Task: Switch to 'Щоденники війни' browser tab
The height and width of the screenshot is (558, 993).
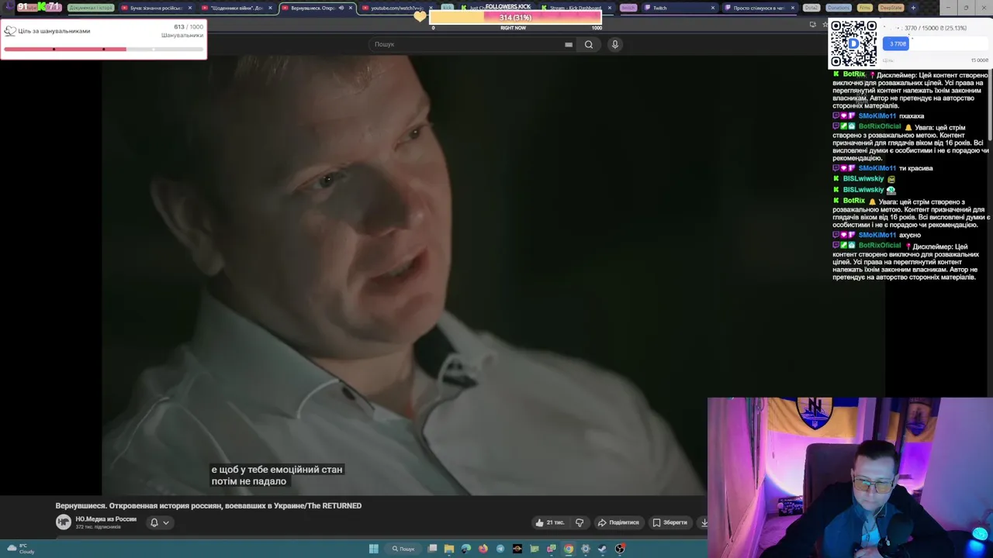Action: (x=236, y=8)
